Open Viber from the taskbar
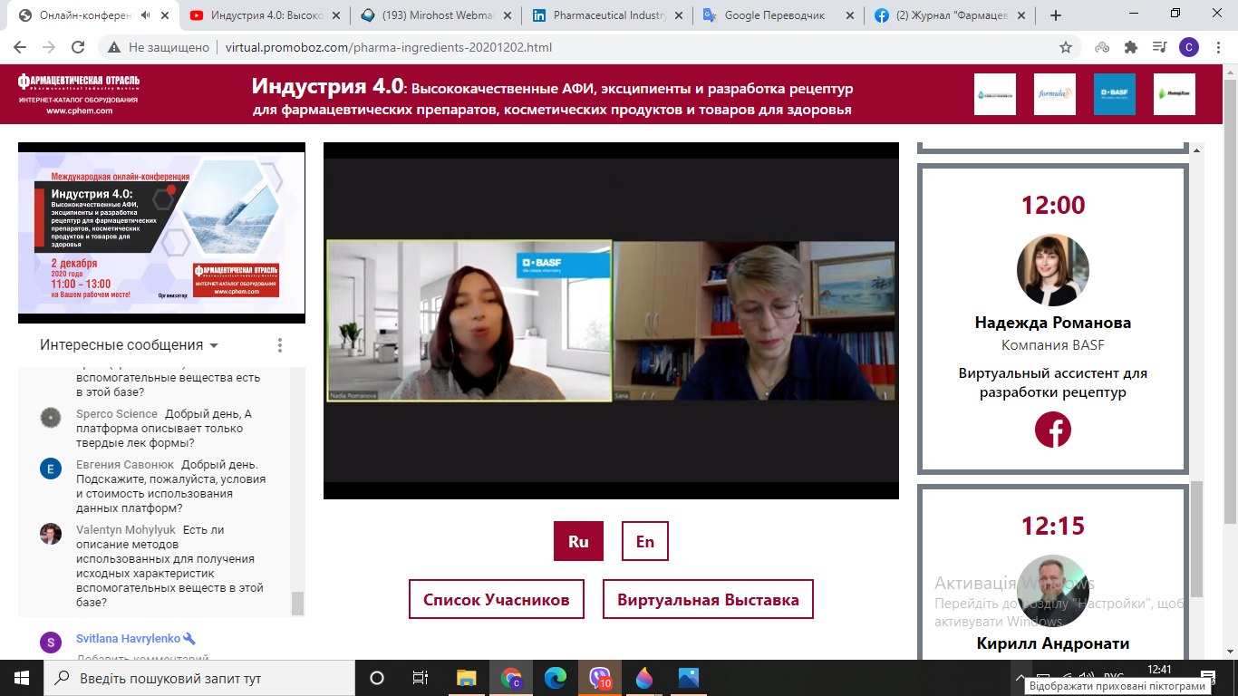The image size is (1238, 696). click(600, 678)
